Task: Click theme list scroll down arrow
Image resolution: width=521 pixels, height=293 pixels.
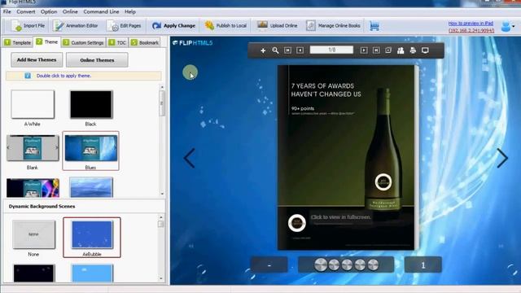Action: (x=162, y=194)
